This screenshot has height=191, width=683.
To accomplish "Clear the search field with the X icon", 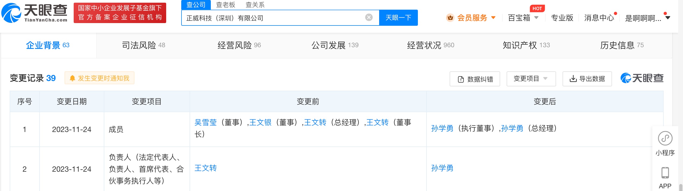I will coord(369,17).
